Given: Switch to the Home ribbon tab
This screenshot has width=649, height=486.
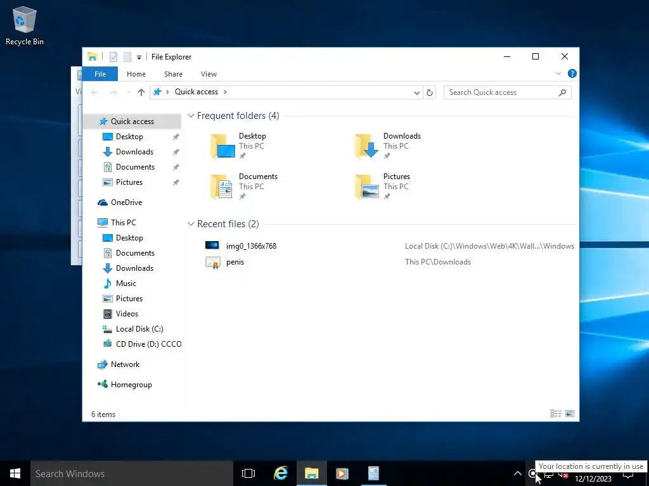Looking at the screenshot, I should (x=136, y=74).
